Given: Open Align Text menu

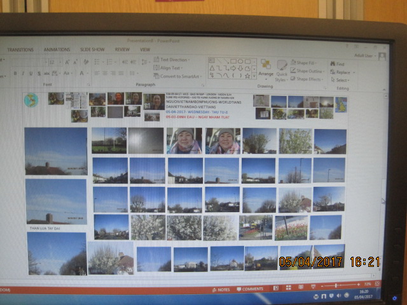Looking at the screenshot, I should (168, 68).
